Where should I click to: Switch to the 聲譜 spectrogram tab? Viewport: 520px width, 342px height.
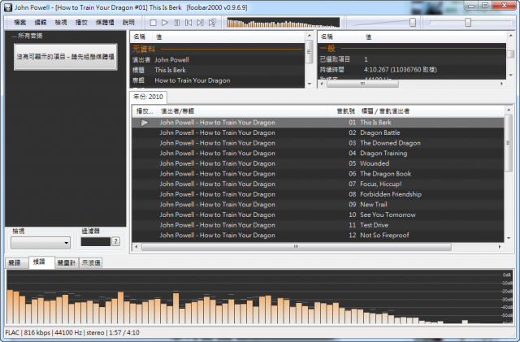click(x=15, y=262)
